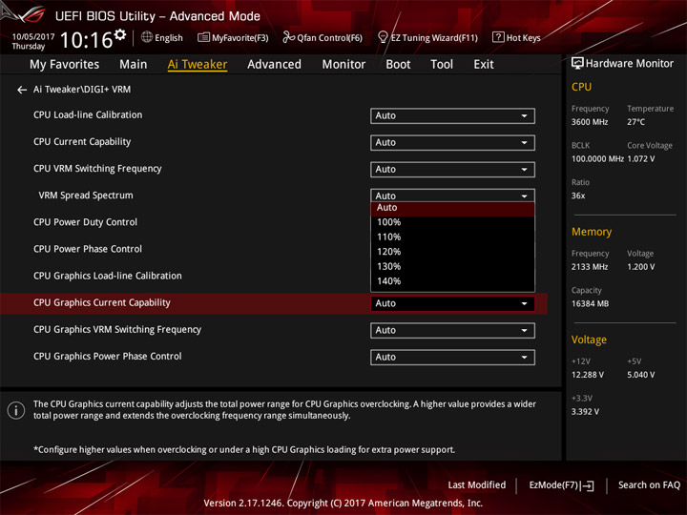
Task: Click the Hardware Monitor display icon
Action: pyautogui.click(x=577, y=63)
